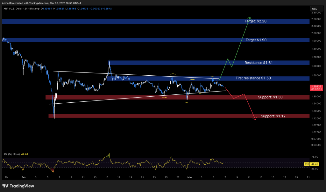Click the TradingView logo icon
This screenshot has height=192, width=326.
point(6,186)
